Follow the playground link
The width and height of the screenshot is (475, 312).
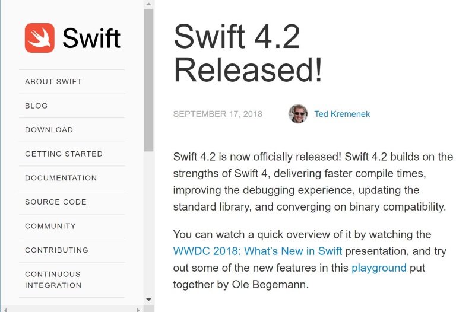379,268
